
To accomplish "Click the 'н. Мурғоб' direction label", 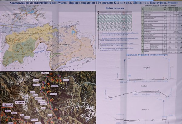I will pyautogui.click(x=45, y=73).
